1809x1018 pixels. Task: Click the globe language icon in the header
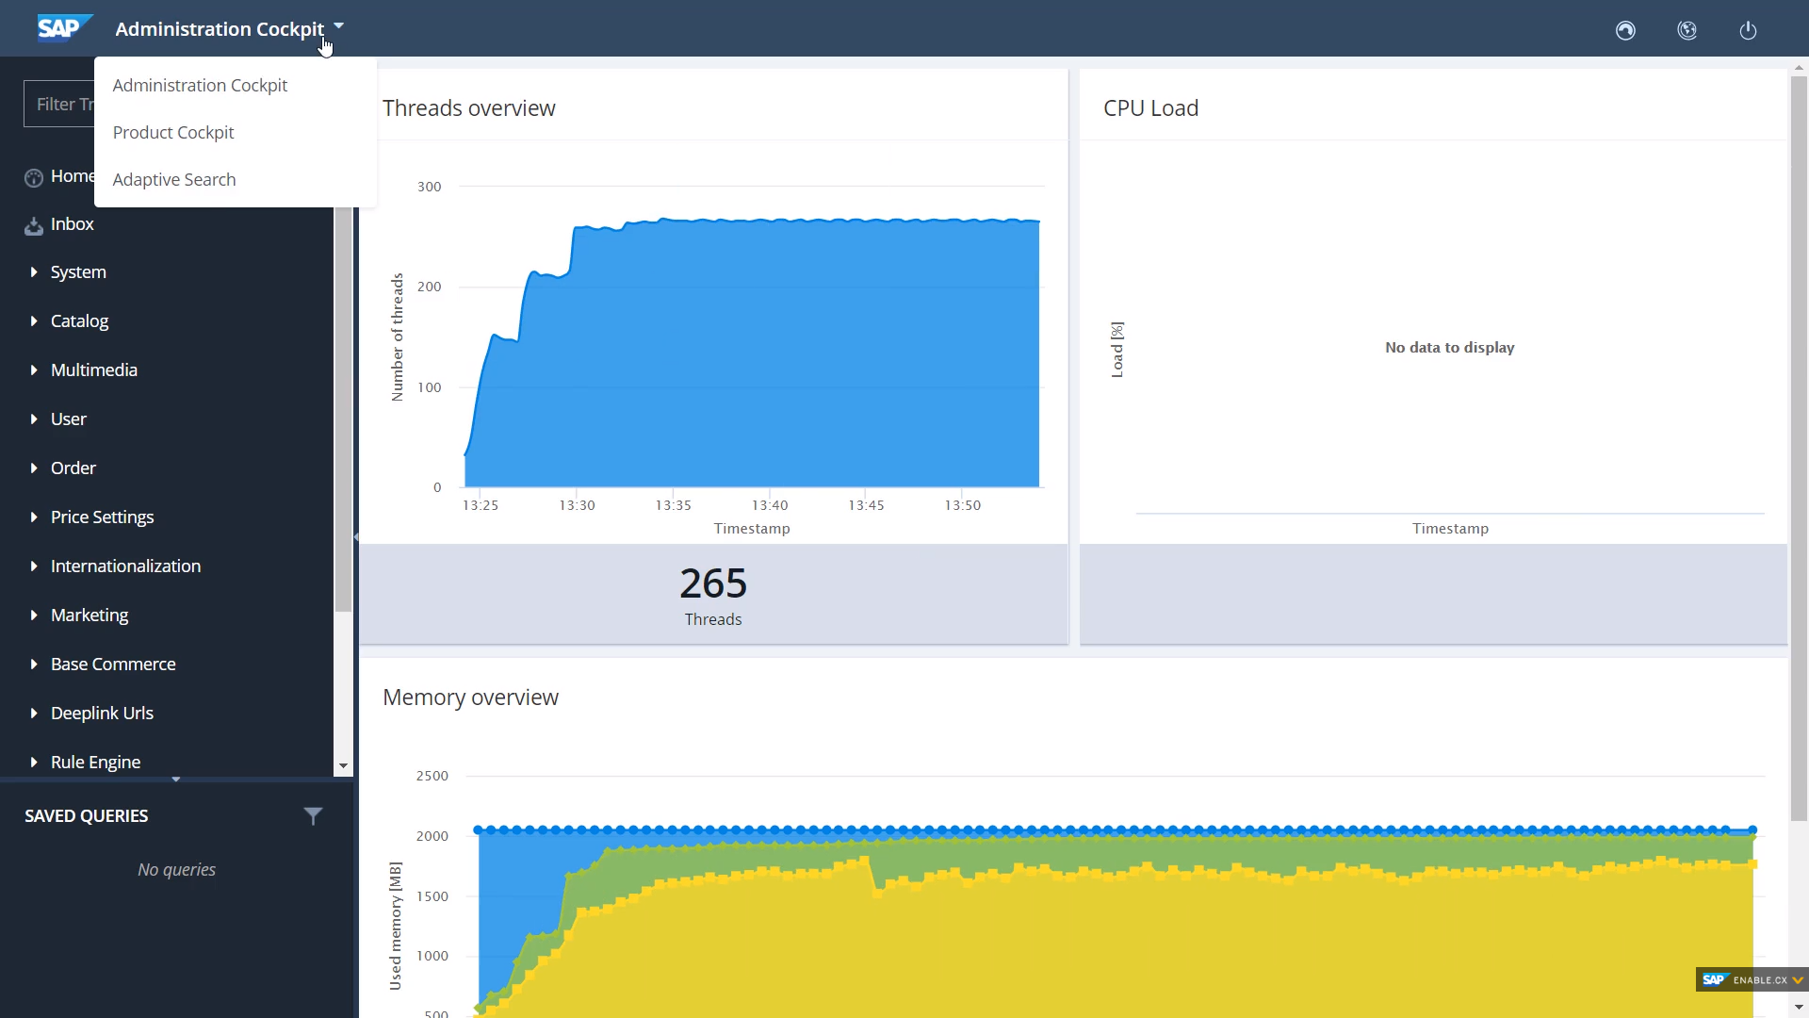(1687, 30)
